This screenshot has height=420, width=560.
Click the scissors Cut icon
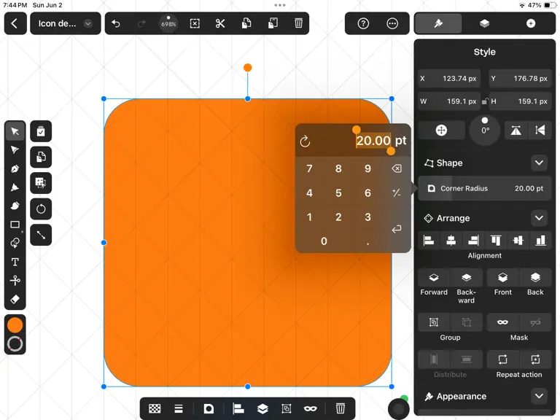pos(220,23)
